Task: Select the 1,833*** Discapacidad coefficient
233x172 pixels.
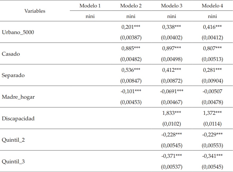Action: [172, 113]
